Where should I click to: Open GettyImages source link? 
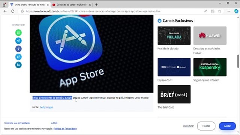46,107
